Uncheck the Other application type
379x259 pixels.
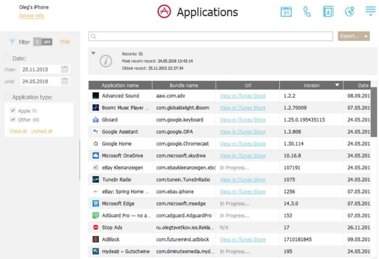[x=13, y=119]
